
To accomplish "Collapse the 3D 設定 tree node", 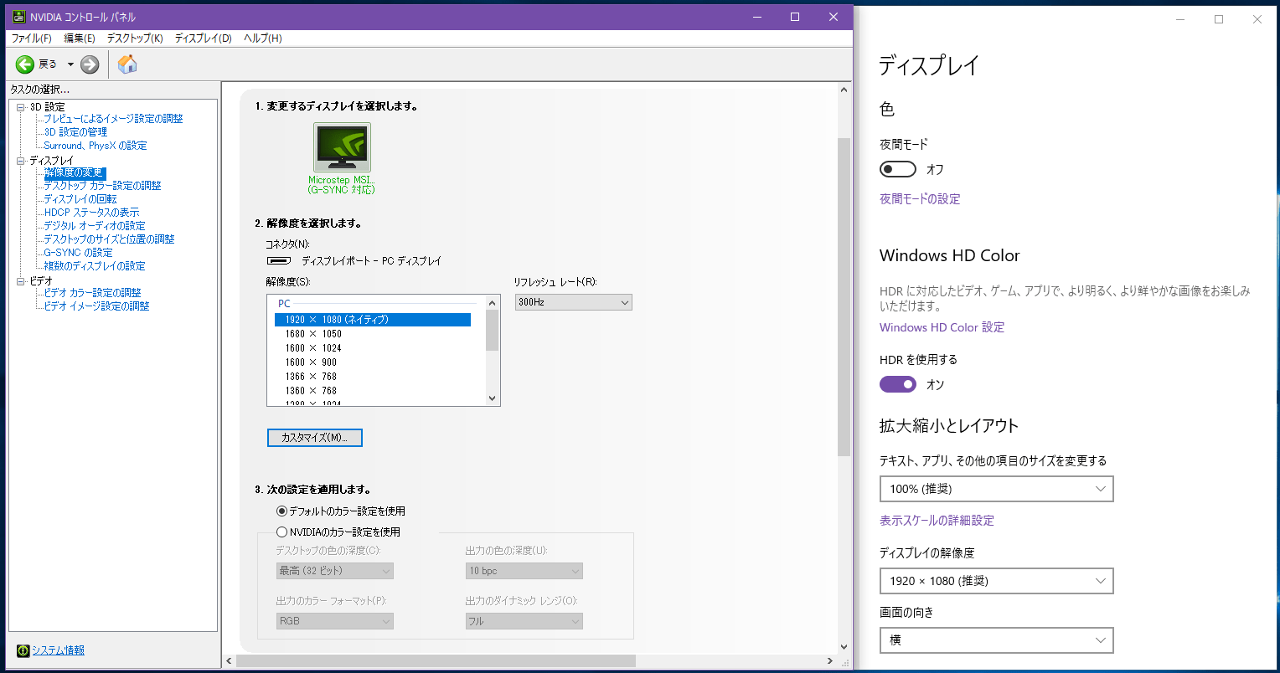I will [x=21, y=106].
